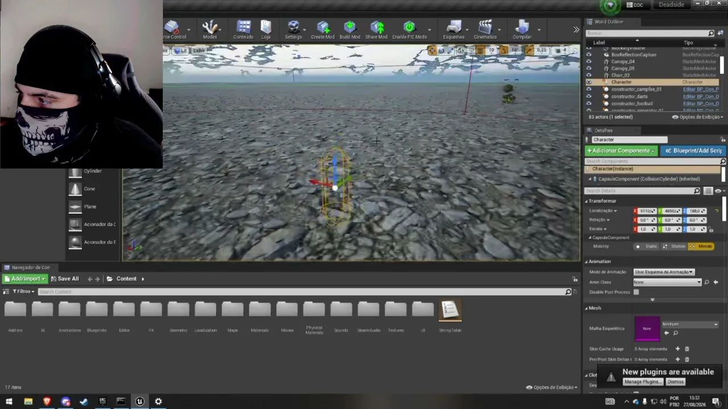Switch to the Detalhes tab

[x=603, y=131]
